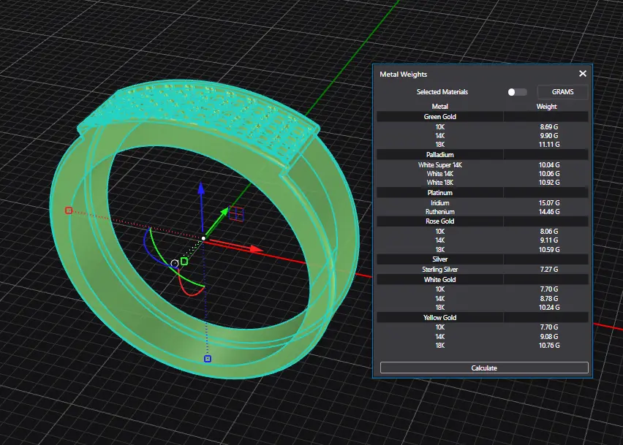Collapse the Platinum group header
The width and height of the screenshot is (623, 445).
440,193
